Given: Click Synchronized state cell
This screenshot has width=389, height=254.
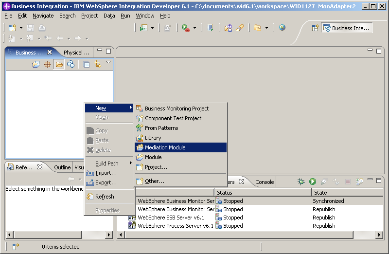Looking at the screenshot, I should pos(328,201).
